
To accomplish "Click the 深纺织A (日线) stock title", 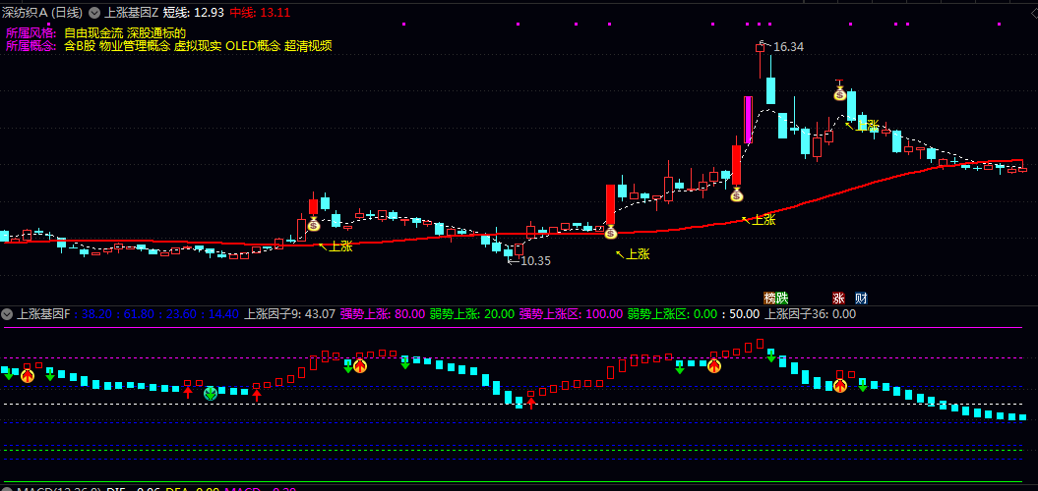I will click(42, 13).
